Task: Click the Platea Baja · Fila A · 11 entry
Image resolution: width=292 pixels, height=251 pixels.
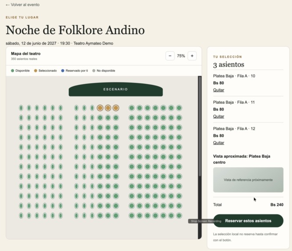Action: click(234, 103)
